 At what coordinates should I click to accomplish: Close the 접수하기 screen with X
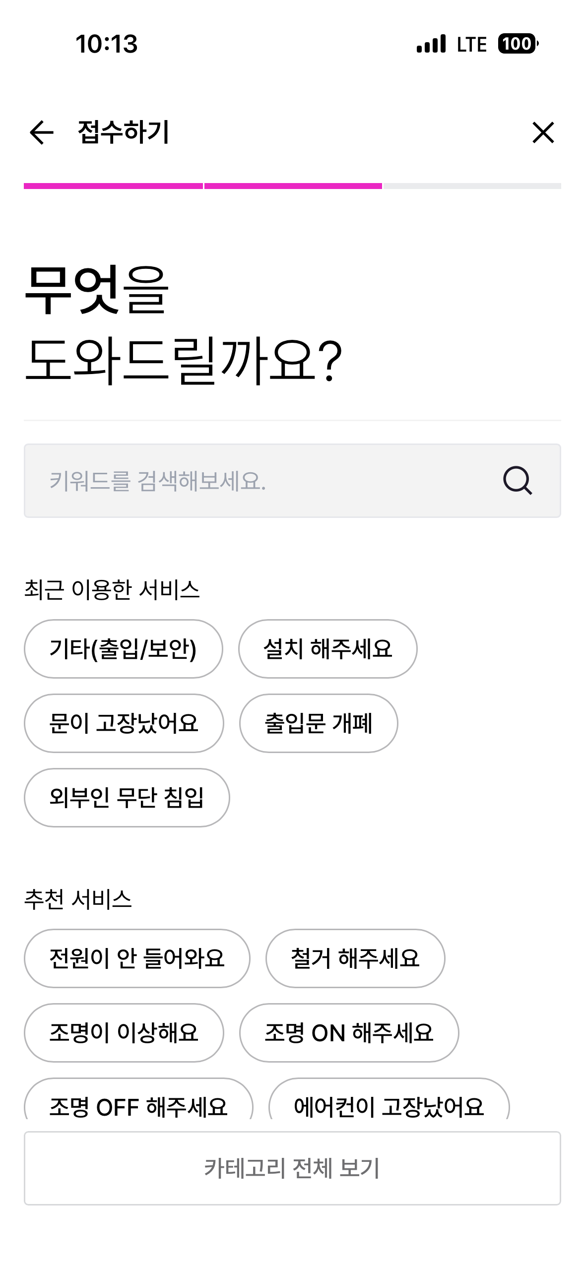543,132
